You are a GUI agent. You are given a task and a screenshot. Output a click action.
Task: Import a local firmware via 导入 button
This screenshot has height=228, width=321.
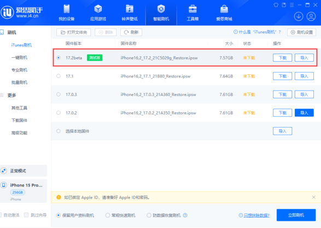click(283, 131)
